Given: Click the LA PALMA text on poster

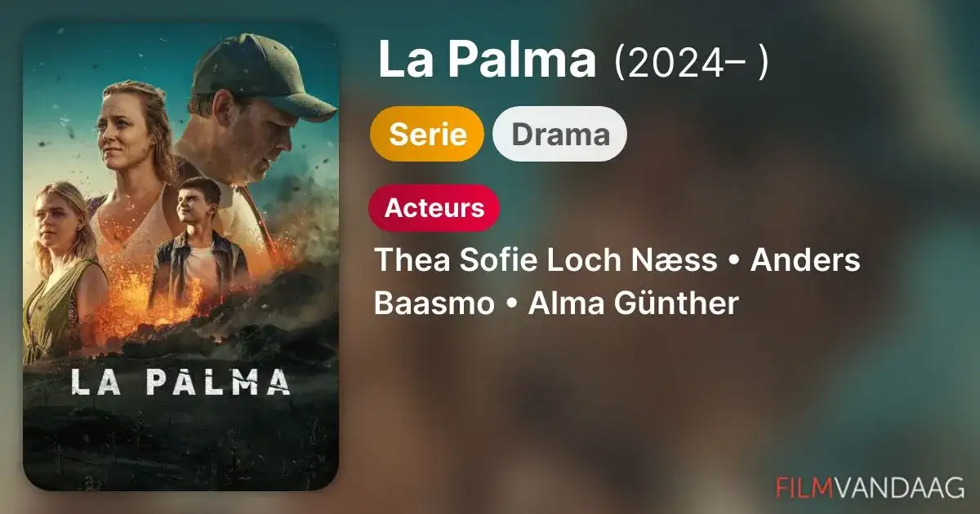Looking at the screenshot, I should point(180,382).
